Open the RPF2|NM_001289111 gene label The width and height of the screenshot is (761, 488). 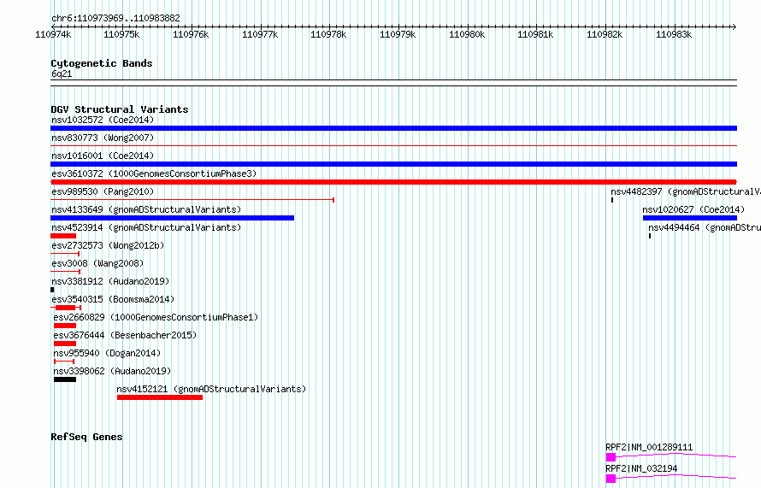649,447
